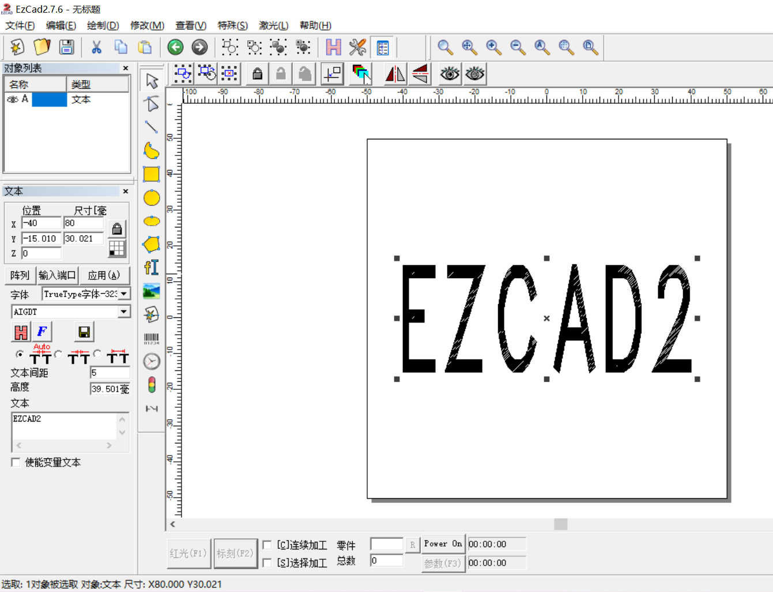Open the 文件(F) menu
Image resolution: width=773 pixels, height=592 pixels.
(x=20, y=25)
